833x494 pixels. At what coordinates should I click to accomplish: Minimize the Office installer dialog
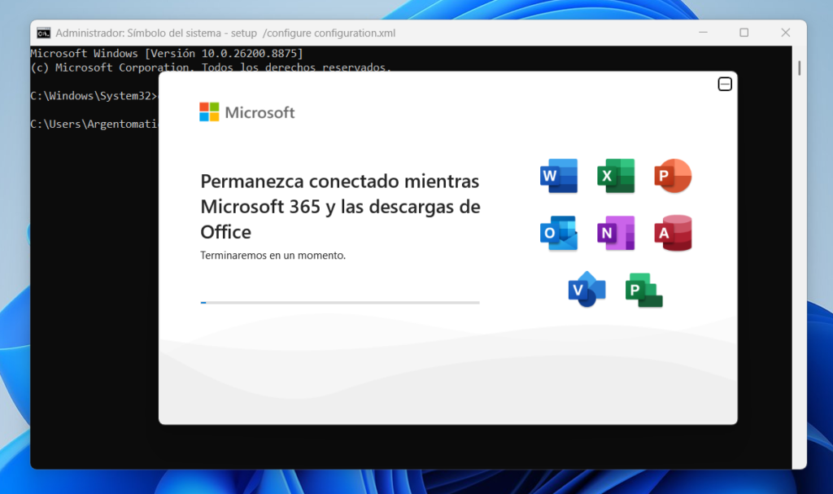(x=725, y=84)
